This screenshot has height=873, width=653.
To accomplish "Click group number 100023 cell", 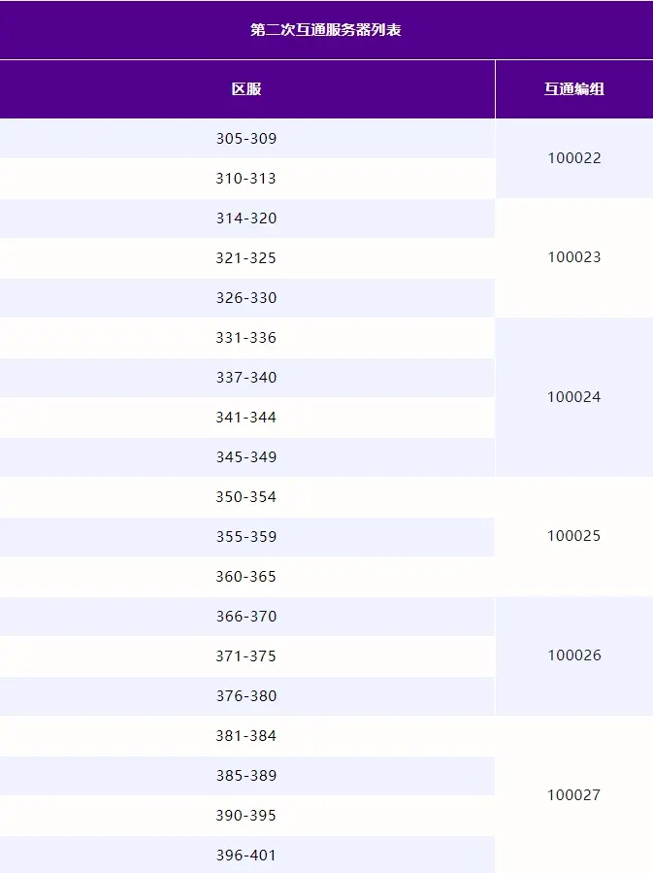I will coord(574,257).
